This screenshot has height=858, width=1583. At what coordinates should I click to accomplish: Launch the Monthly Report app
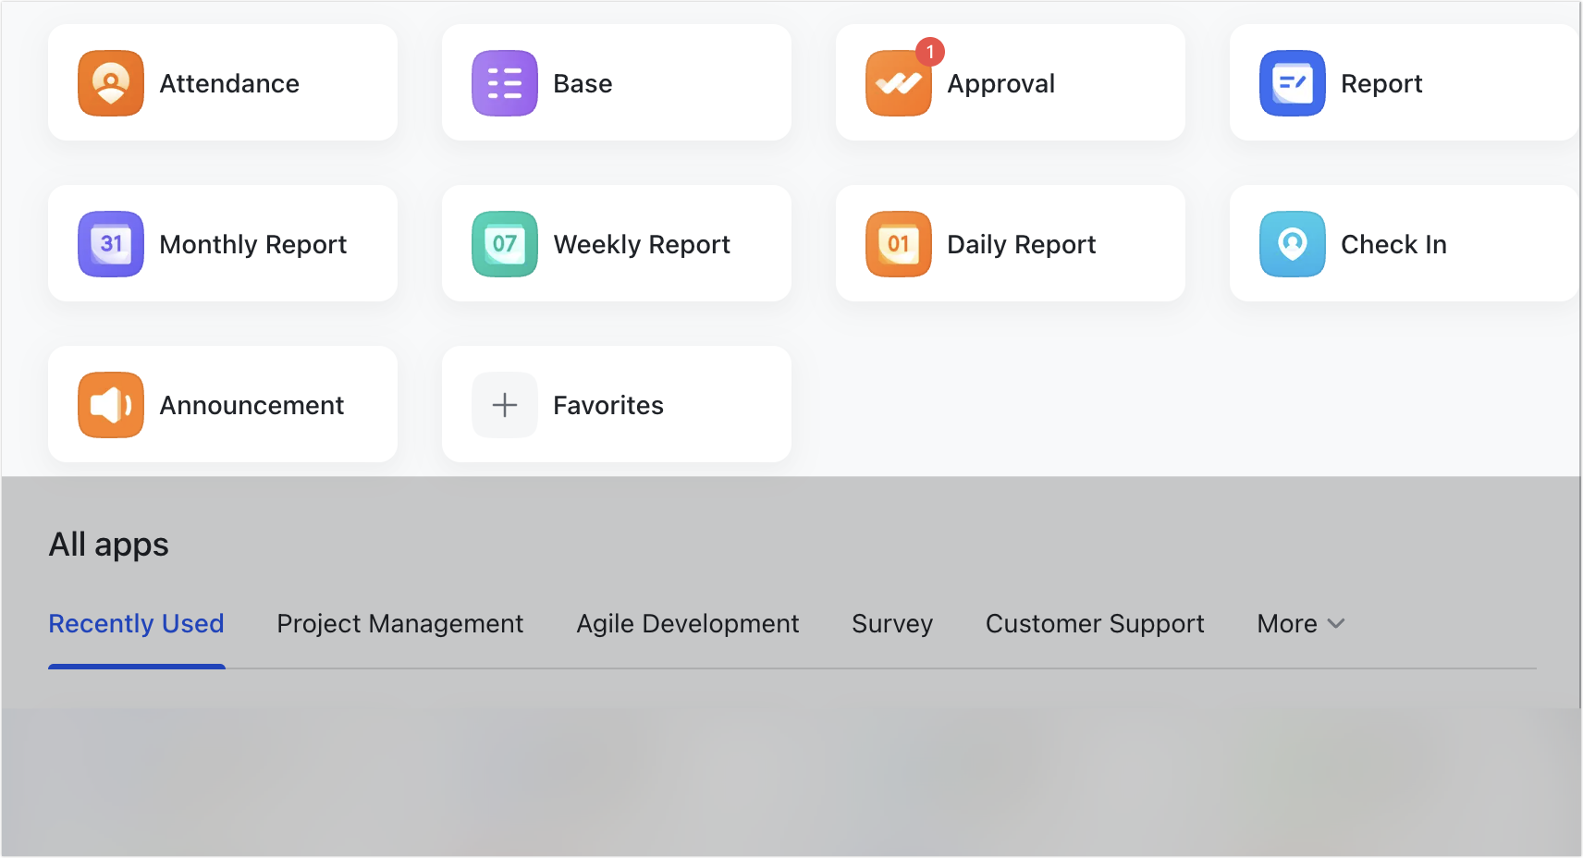click(222, 244)
